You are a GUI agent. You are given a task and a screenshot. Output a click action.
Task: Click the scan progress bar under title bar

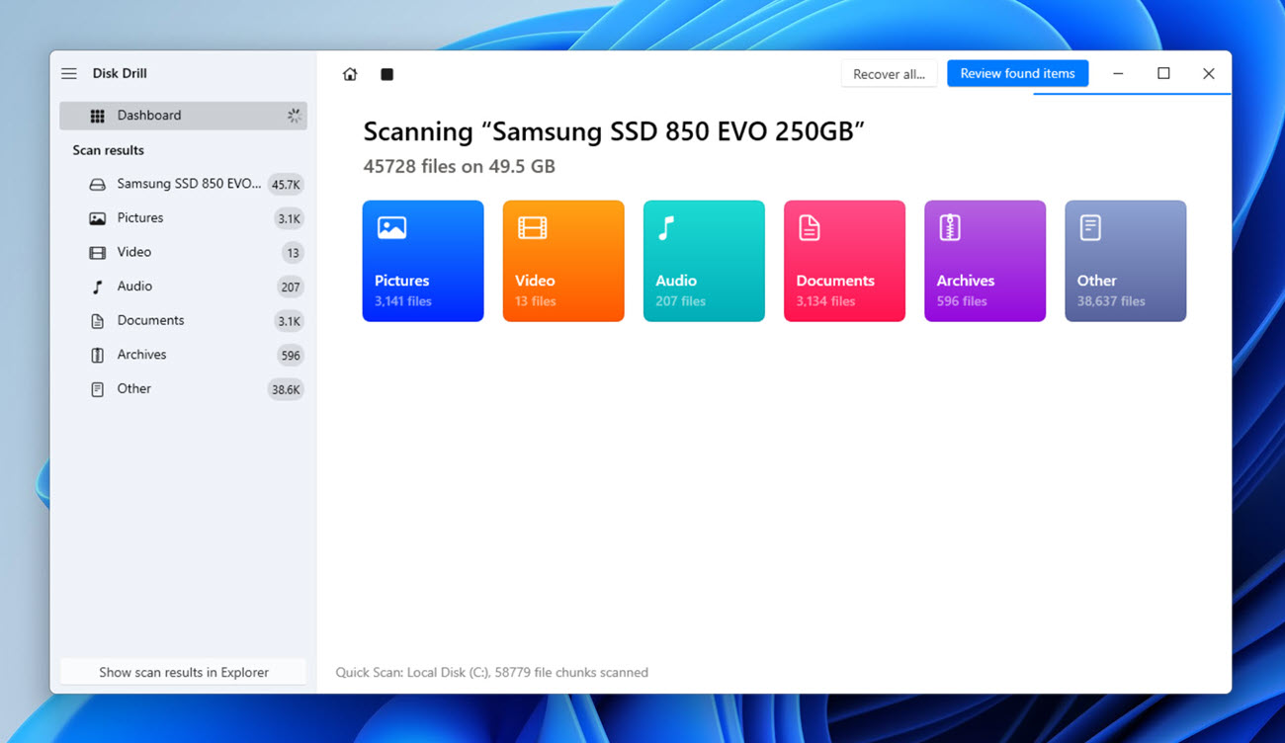(1132, 94)
